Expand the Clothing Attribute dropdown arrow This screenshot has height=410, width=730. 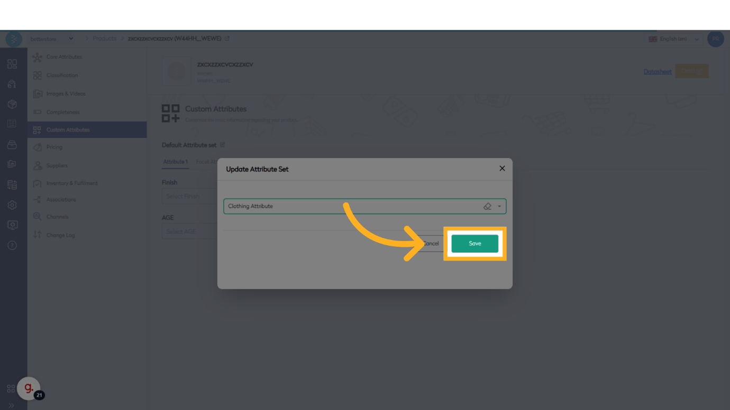pyautogui.click(x=499, y=206)
